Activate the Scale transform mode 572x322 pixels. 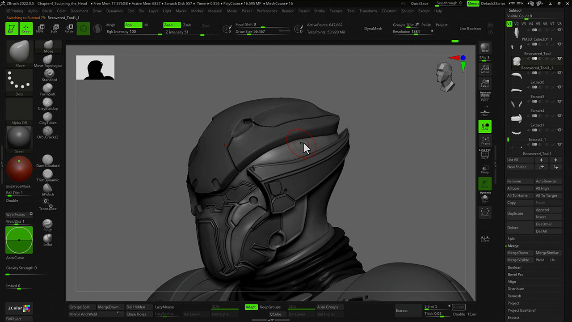tap(54, 29)
